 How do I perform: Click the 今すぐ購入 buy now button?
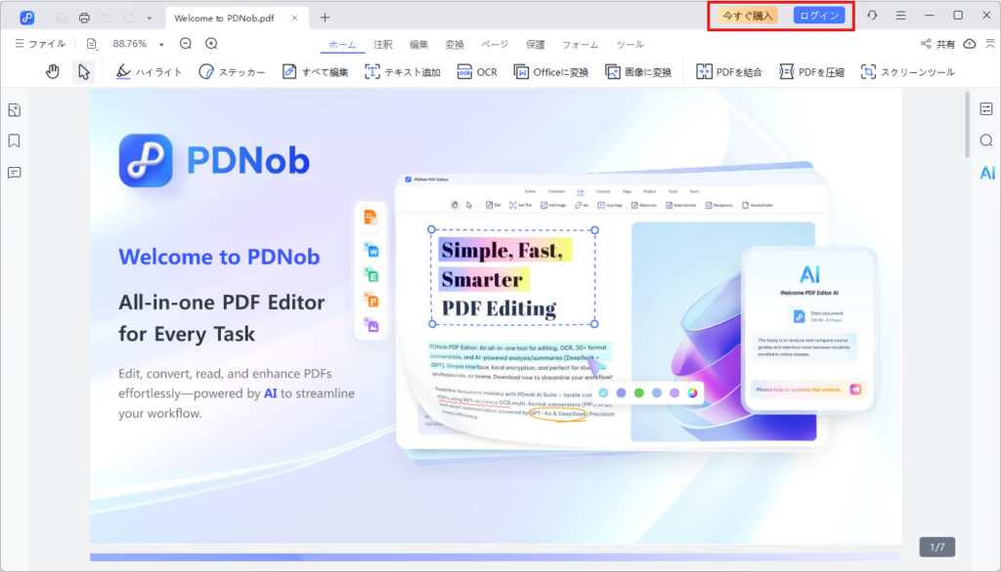pos(747,16)
